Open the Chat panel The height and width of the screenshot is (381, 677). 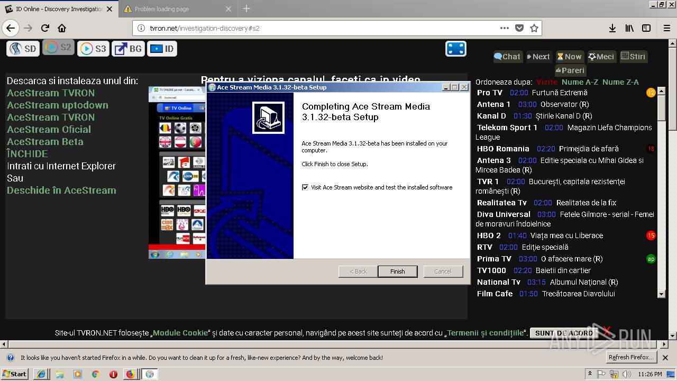coord(508,57)
